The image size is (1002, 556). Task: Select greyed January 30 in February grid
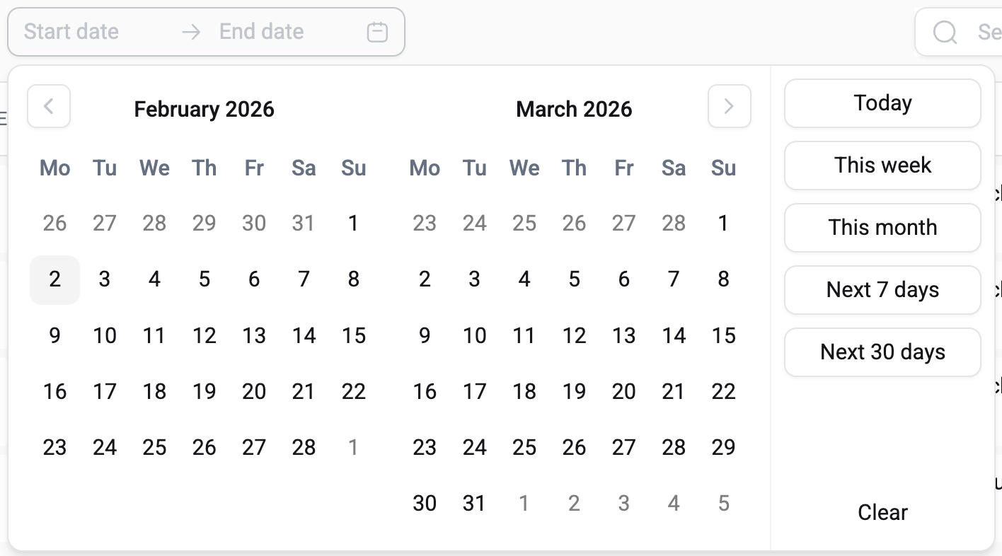point(254,224)
